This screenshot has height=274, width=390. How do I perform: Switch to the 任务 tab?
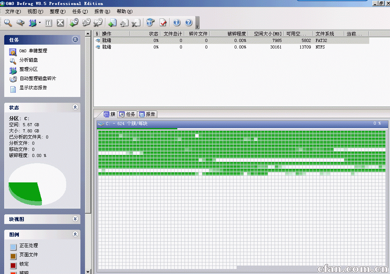pos(127,114)
